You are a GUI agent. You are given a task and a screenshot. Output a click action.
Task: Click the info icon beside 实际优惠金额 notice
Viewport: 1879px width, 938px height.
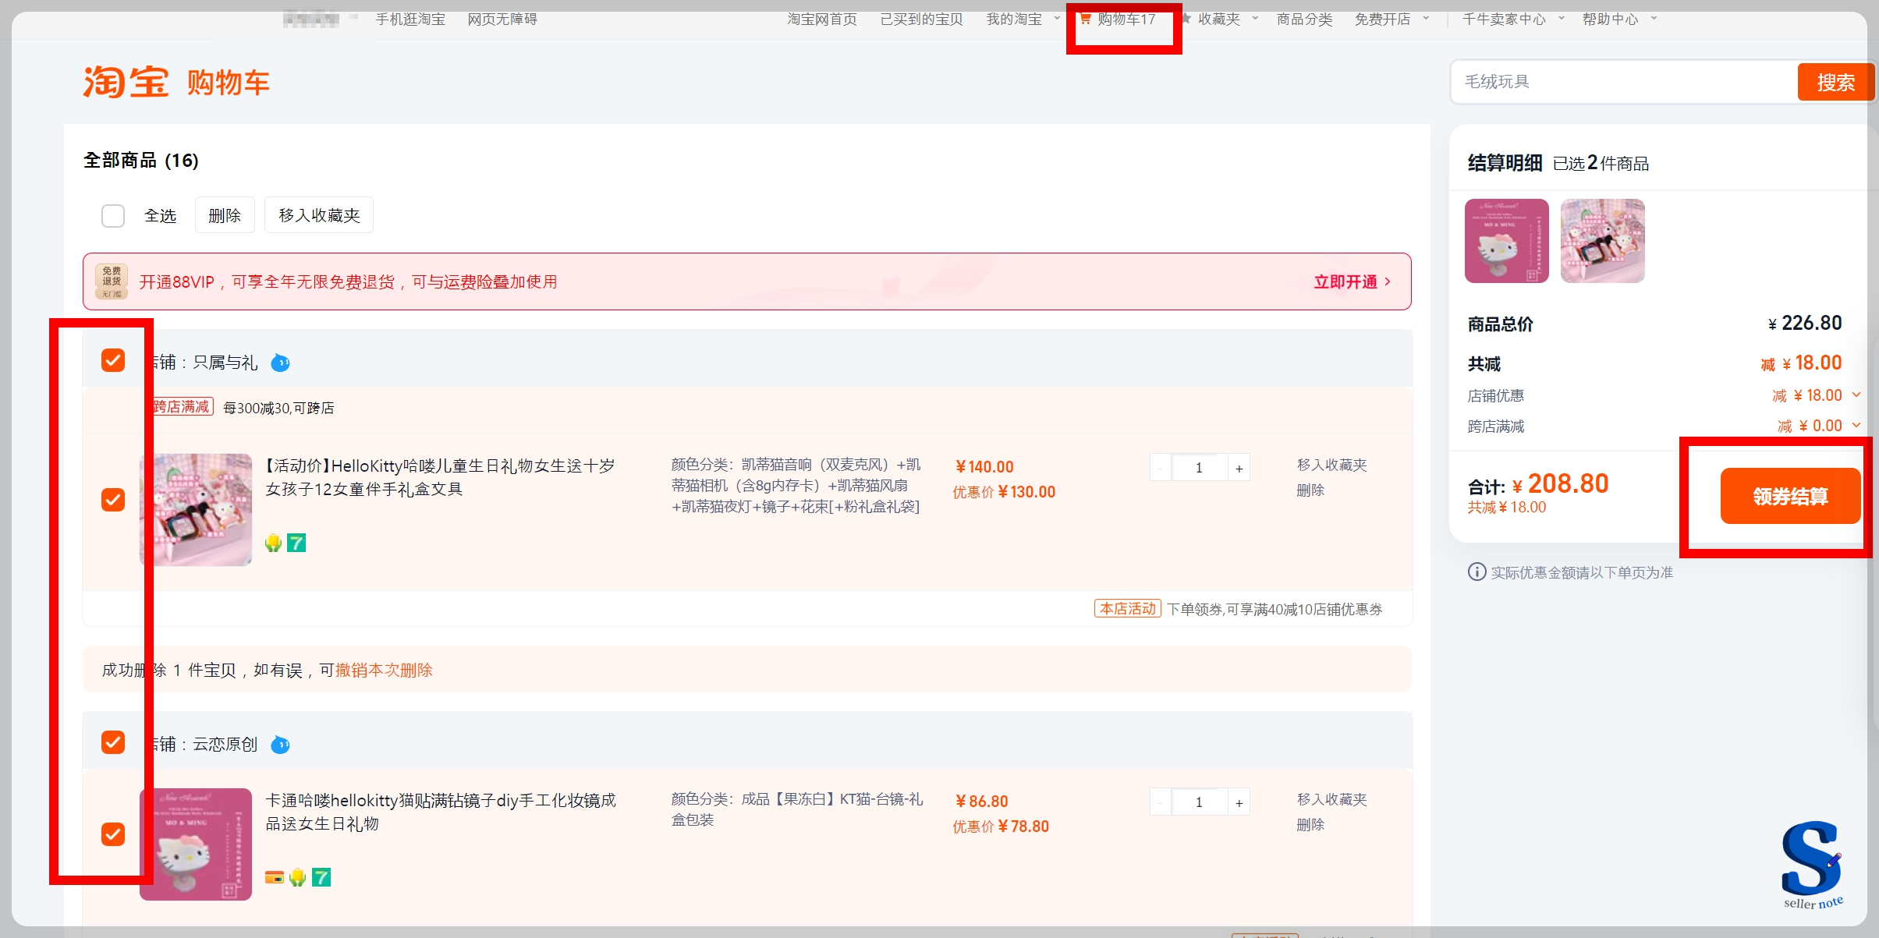pos(1477,572)
